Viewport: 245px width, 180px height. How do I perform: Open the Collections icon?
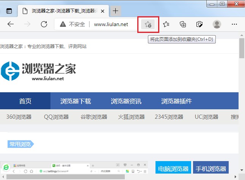[x=183, y=24]
